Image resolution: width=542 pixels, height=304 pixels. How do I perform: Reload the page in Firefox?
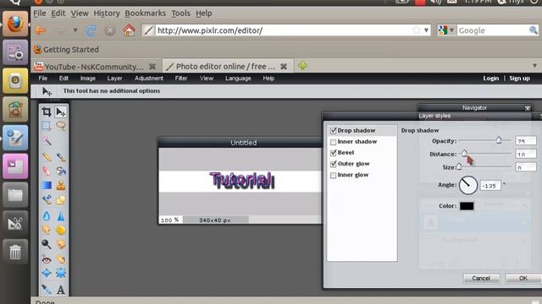point(91,30)
